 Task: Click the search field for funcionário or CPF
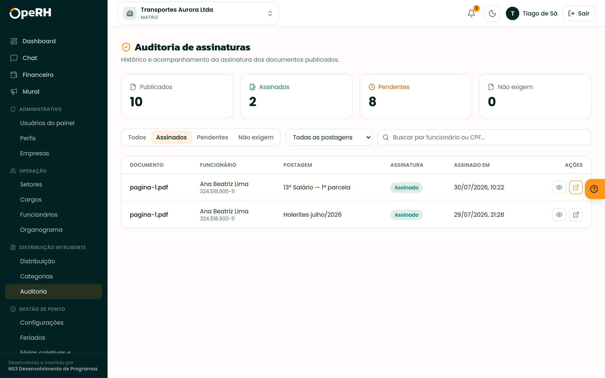coord(484,137)
